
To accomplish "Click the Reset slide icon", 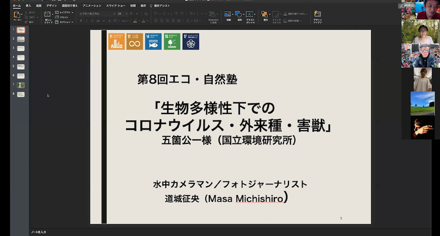I will [57, 17].
